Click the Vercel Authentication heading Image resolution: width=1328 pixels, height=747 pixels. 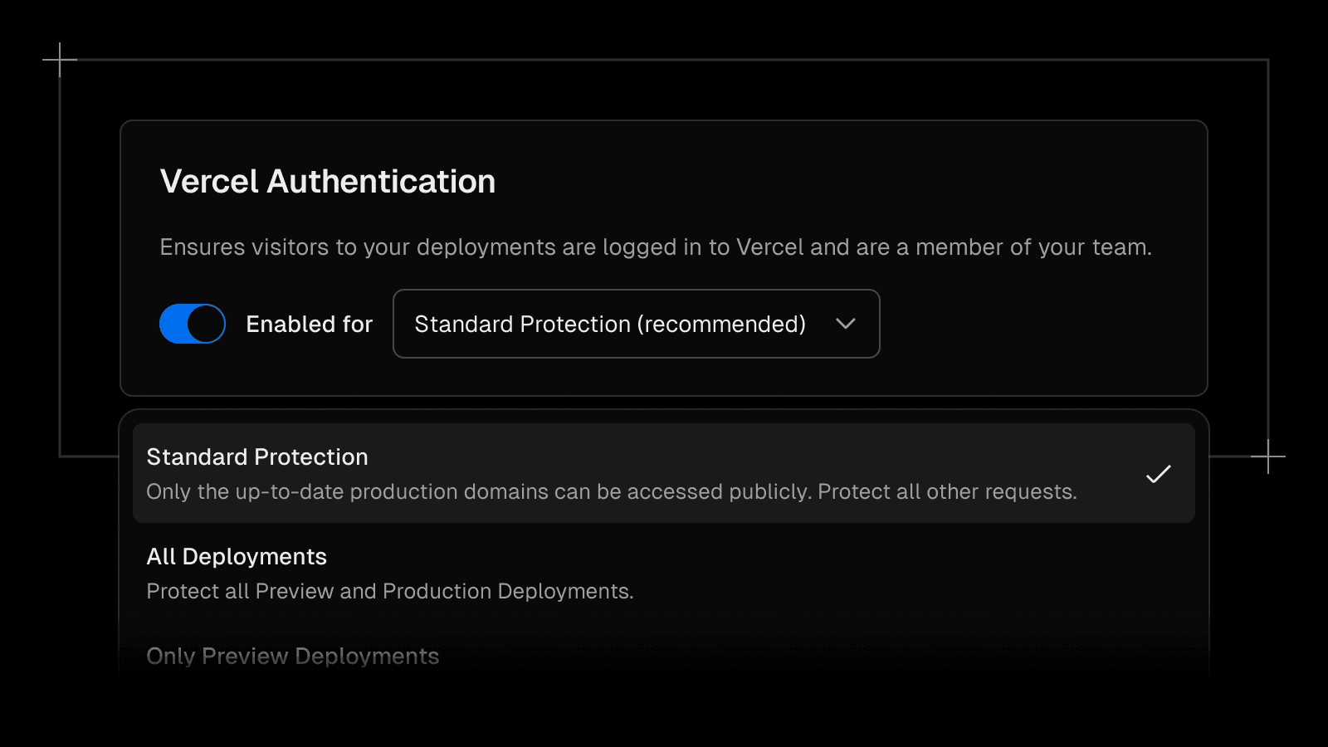coord(327,182)
